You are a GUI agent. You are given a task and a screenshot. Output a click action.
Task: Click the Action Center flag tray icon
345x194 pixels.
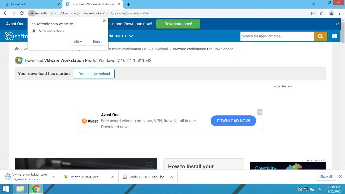(300, 189)
